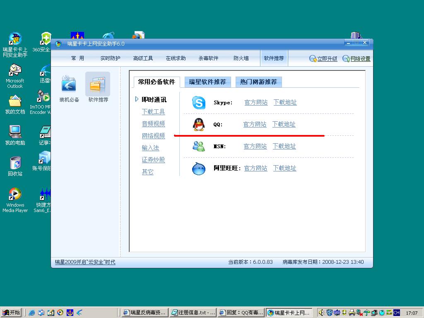Viewport: 424px width, 318px height.
Task: Click Windows Media Player quick launch icon
Action: [x=60, y=313]
